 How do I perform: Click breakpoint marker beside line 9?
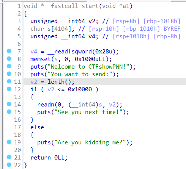(9, 66)
